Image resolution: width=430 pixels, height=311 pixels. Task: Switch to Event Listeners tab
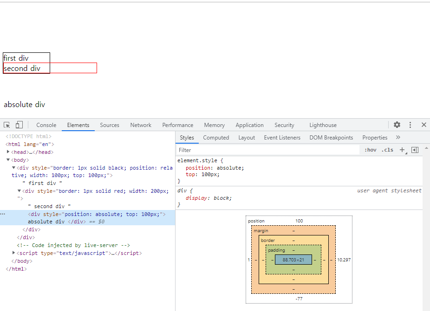pyautogui.click(x=282, y=138)
